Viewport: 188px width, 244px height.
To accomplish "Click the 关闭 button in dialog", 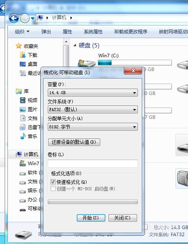I will pos(123,218).
